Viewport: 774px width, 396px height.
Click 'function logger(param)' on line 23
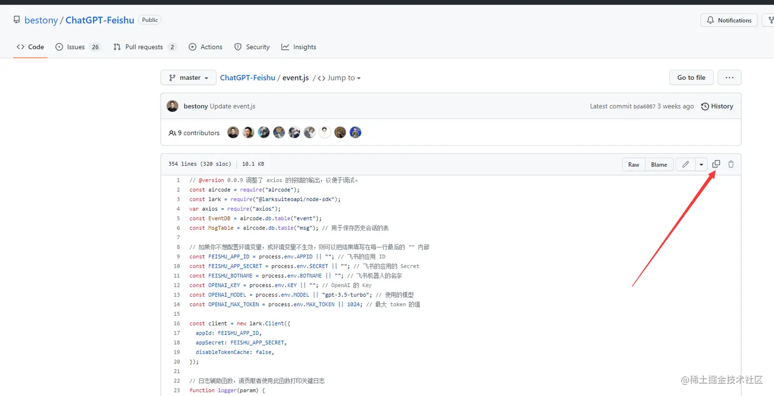pyautogui.click(x=224, y=390)
